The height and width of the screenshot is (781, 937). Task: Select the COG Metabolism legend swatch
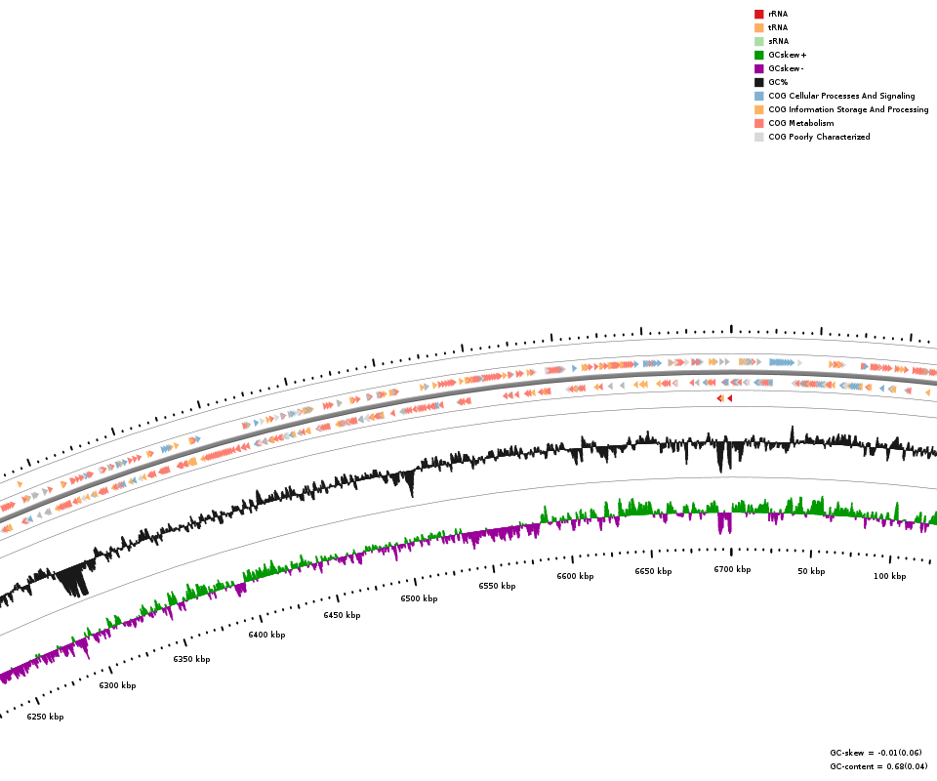[x=758, y=124]
